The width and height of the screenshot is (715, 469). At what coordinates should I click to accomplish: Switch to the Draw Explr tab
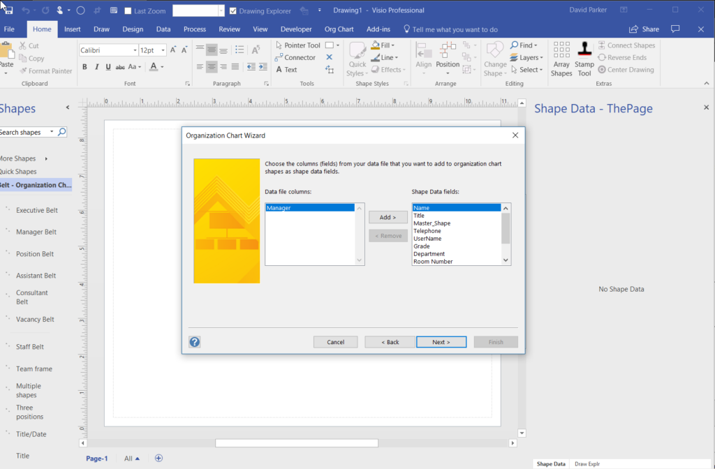[x=587, y=463]
